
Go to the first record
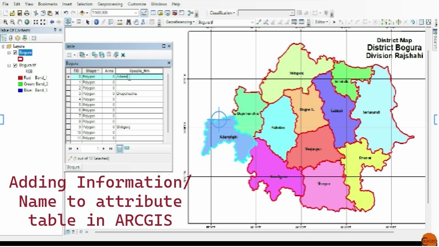pos(70,149)
